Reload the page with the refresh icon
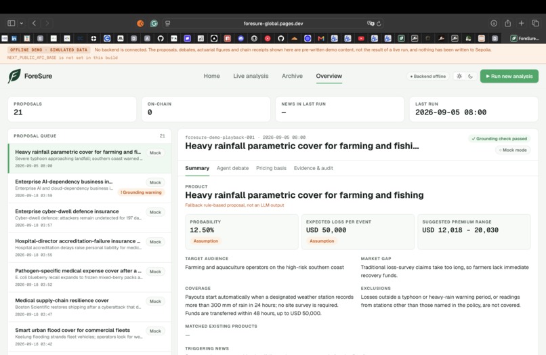The height and width of the screenshot is (355, 546). (379, 23)
